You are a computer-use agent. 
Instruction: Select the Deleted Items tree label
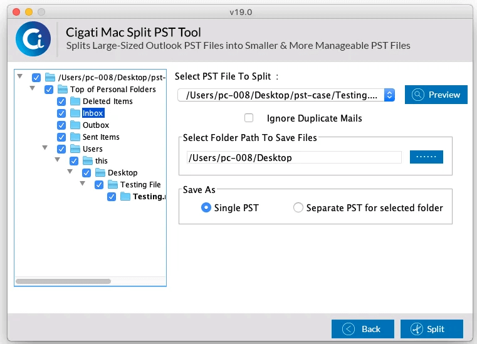[108, 102]
